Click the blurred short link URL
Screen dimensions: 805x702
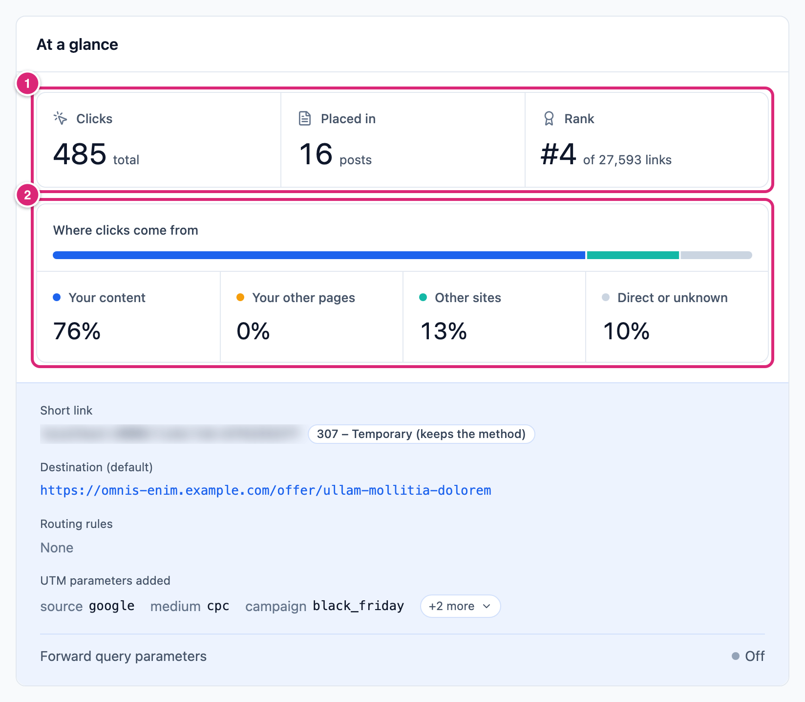(171, 434)
